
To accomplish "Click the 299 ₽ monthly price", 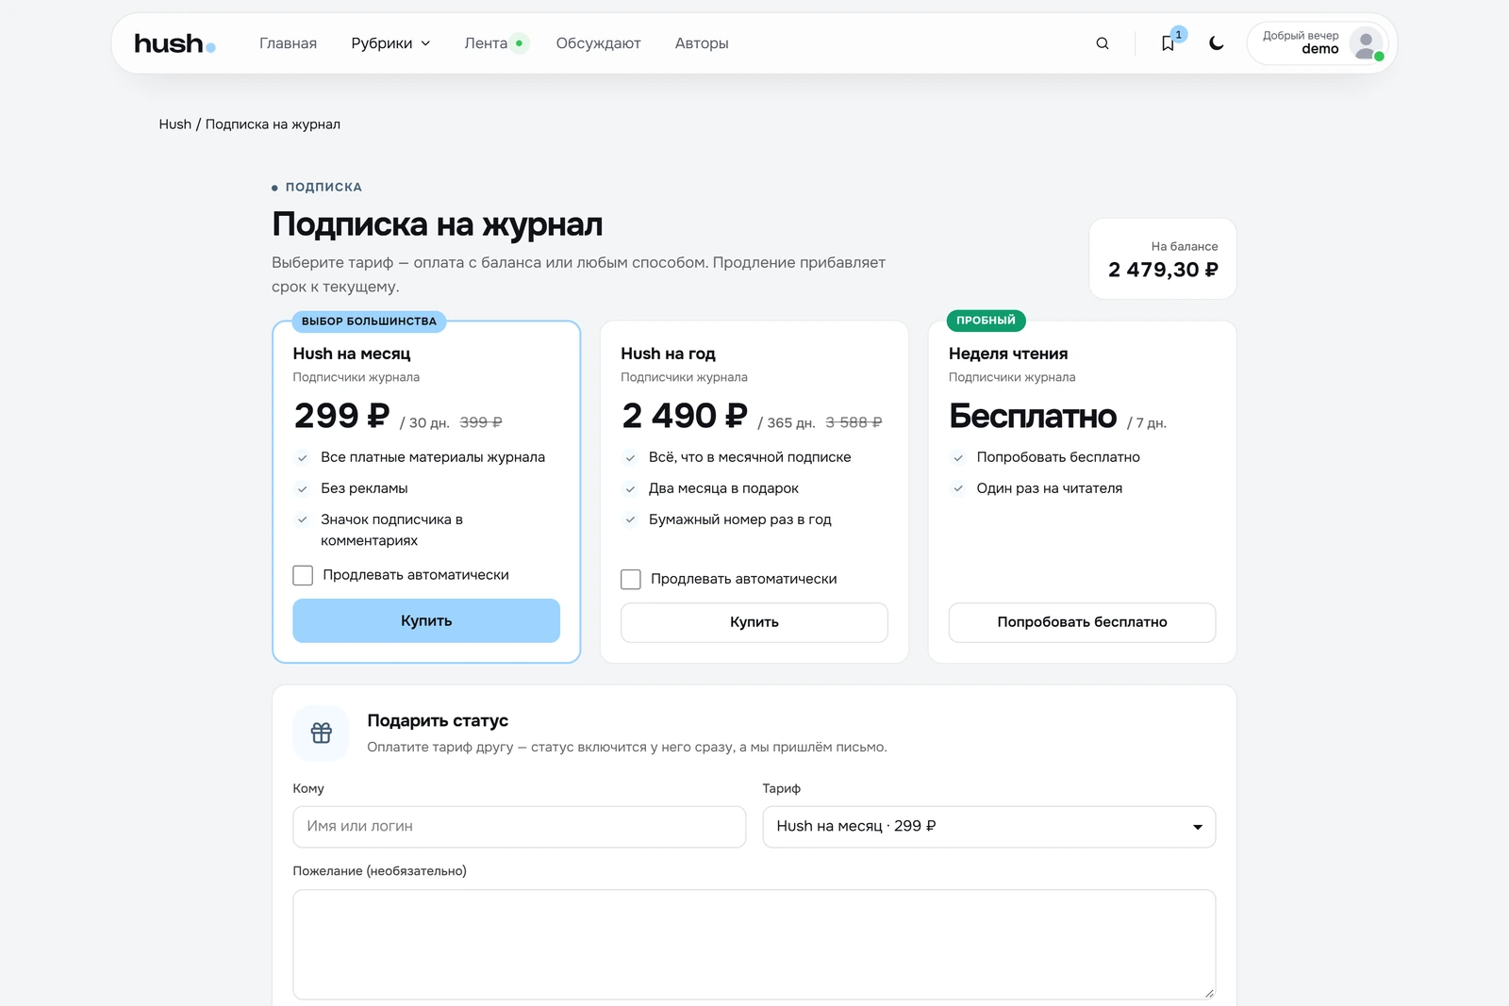I will coord(341,416).
